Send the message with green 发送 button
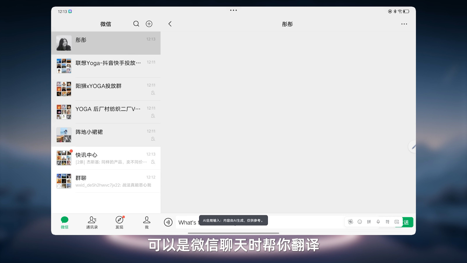Image resolution: width=467 pixels, height=263 pixels. click(408, 222)
